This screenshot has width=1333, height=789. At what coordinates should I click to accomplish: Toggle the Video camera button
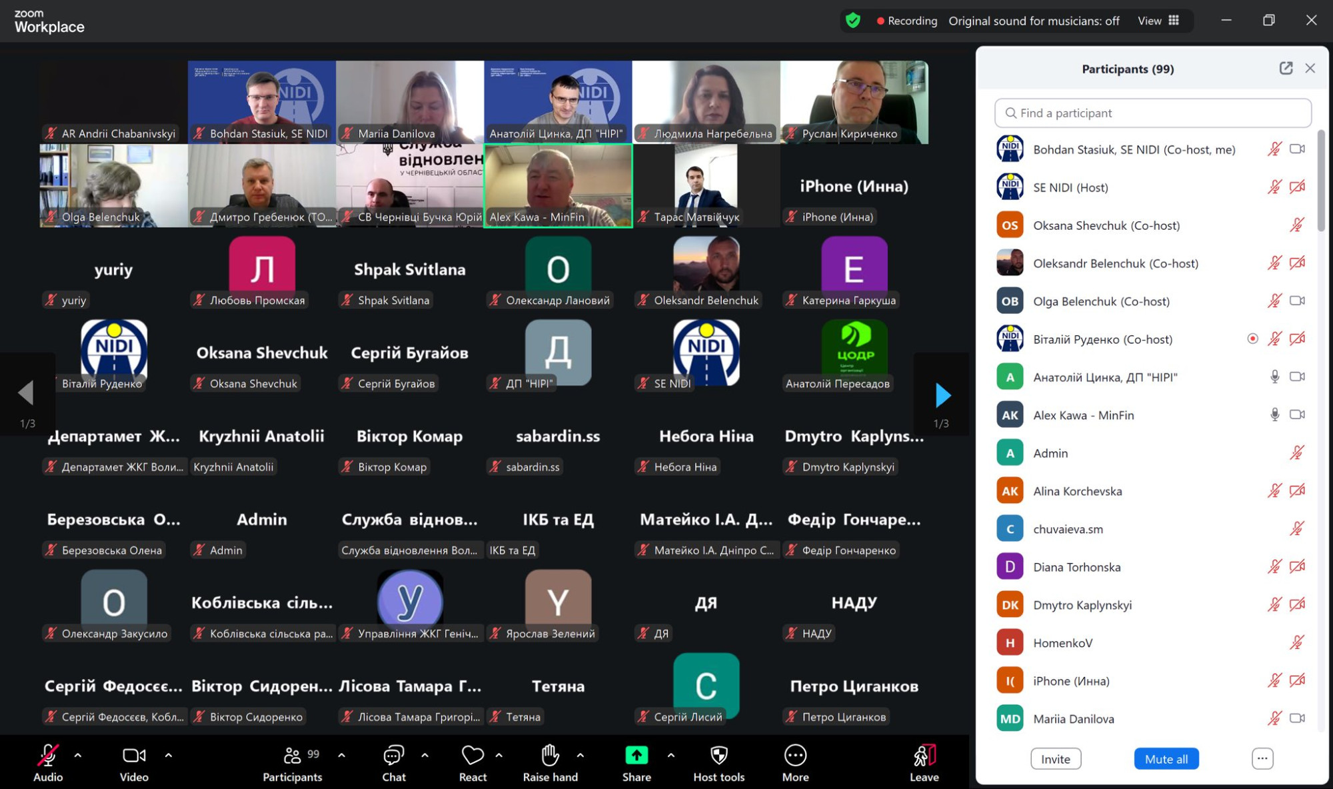point(133,756)
